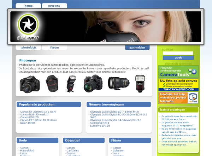The height and width of the screenshot is (156, 212).
Task: Click the Photogear intro heading
Action: [28, 60]
